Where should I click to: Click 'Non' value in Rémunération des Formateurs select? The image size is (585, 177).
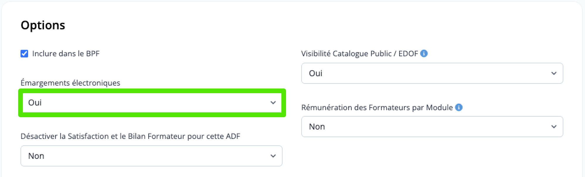point(317,127)
